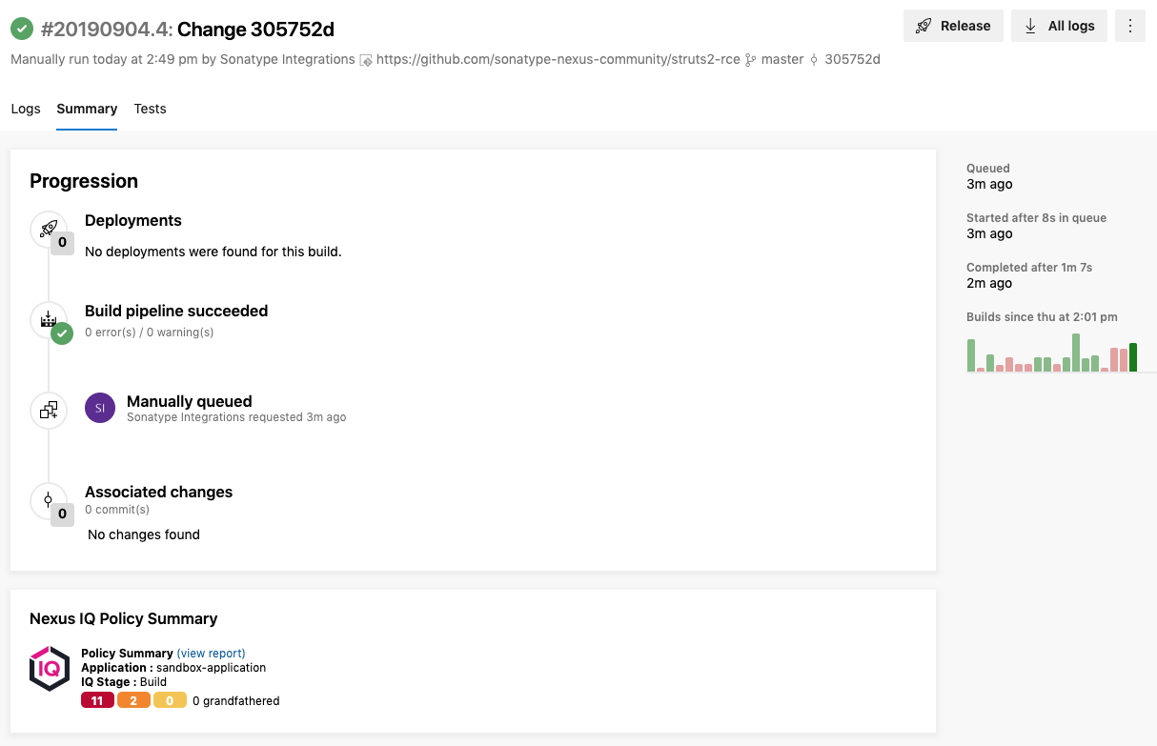Select the Deployments rocket icon
Viewport: 1157px width, 746px height.
[48, 229]
